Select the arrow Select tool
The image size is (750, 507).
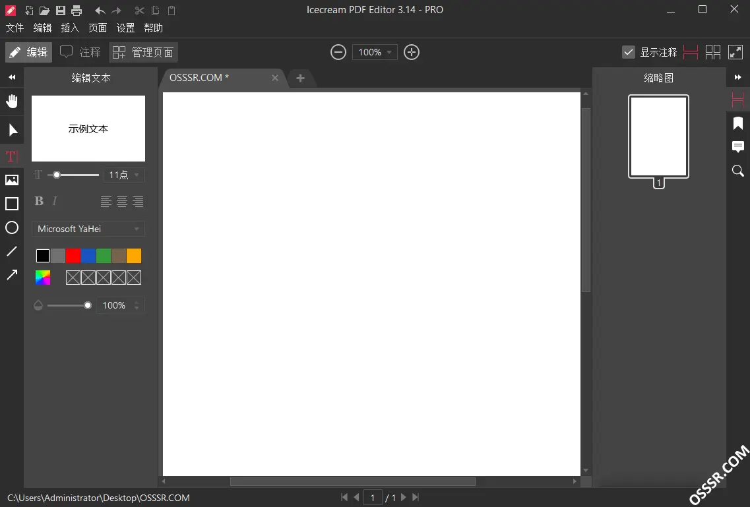click(13, 129)
